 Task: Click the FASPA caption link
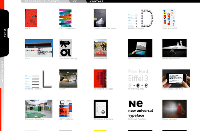62,89
